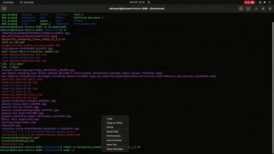
Task: Close the terminal window
Action: click(270, 9)
